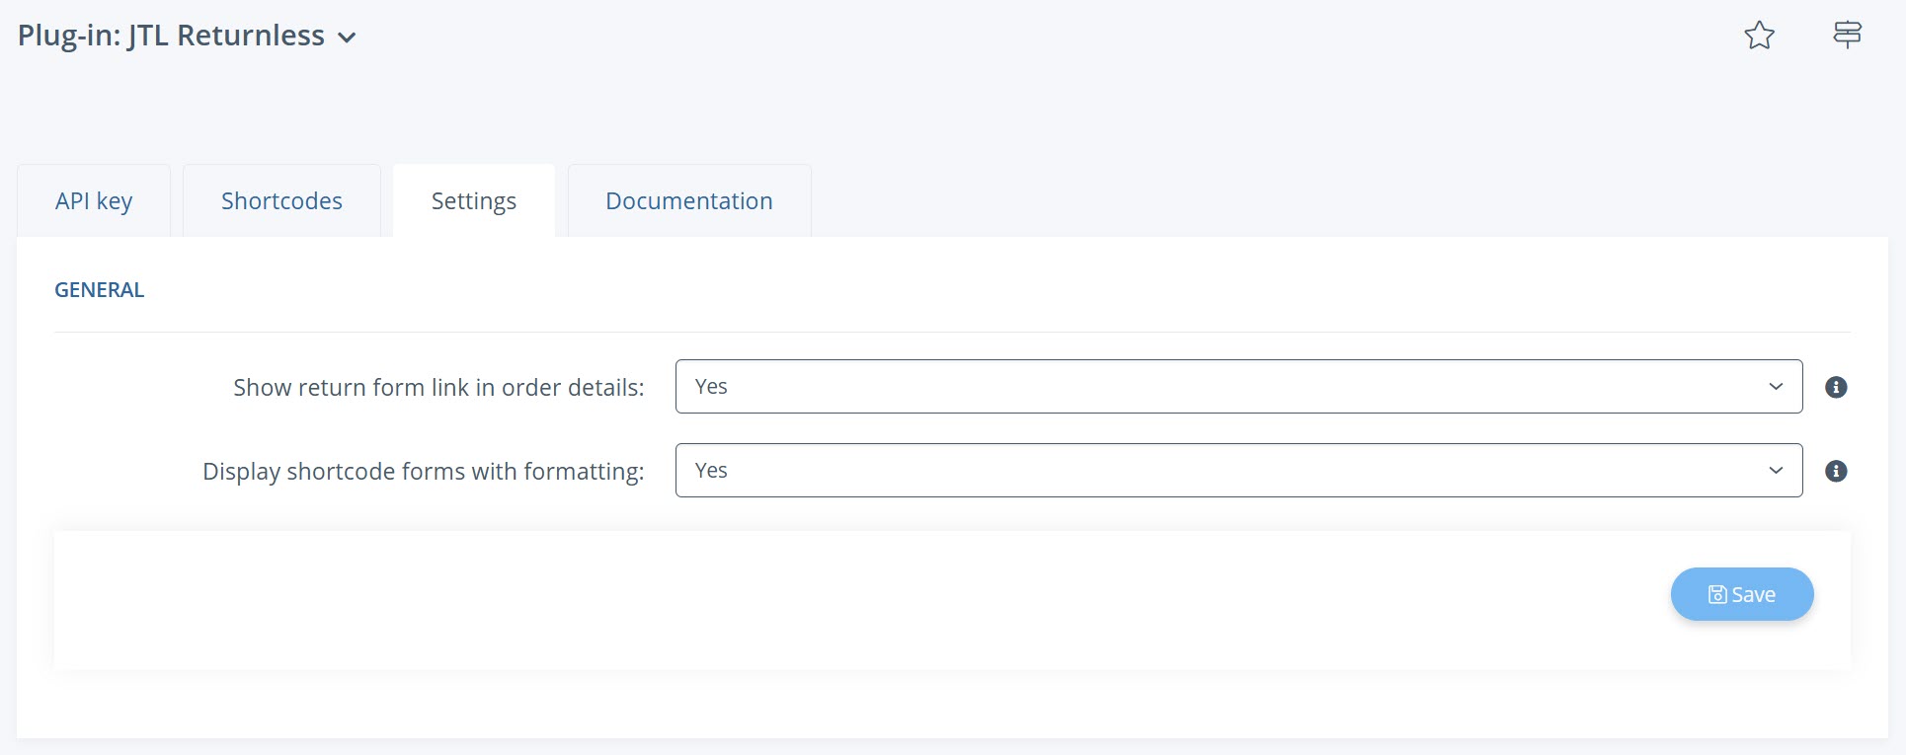The height and width of the screenshot is (755, 1906).
Task: Click the star favorite icon
Action: point(1759,36)
